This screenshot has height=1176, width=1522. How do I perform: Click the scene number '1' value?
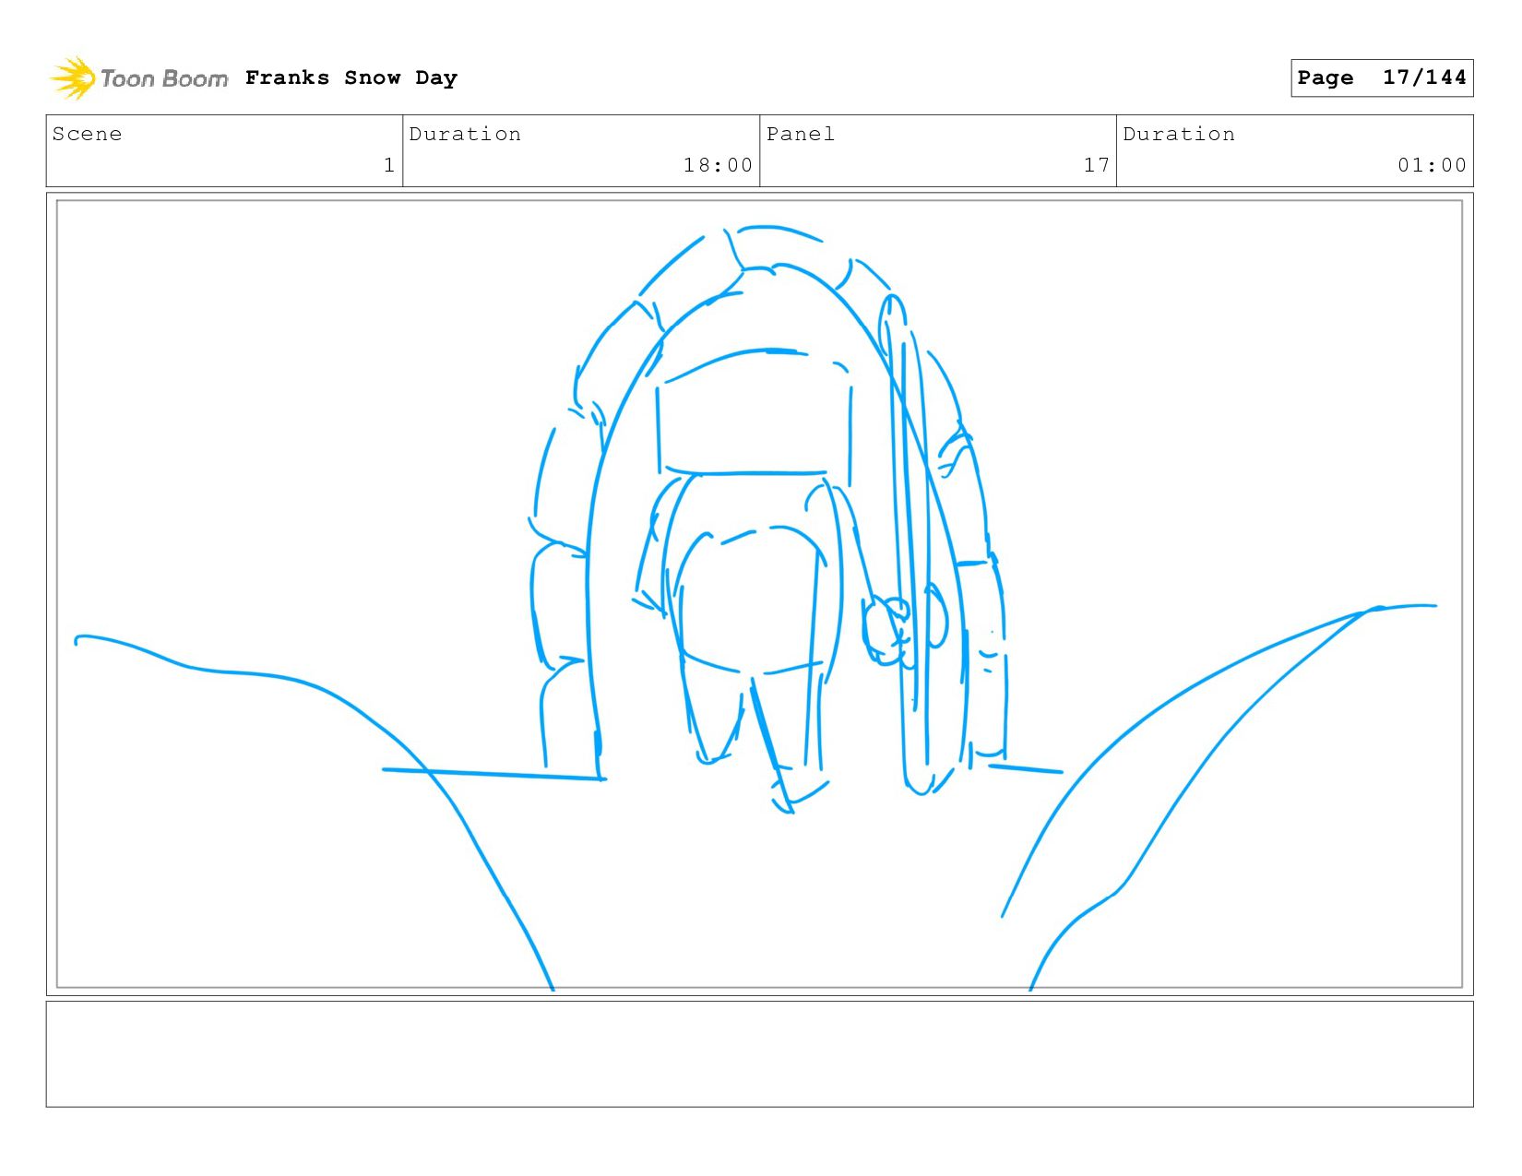pyautogui.click(x=389, y=165)
